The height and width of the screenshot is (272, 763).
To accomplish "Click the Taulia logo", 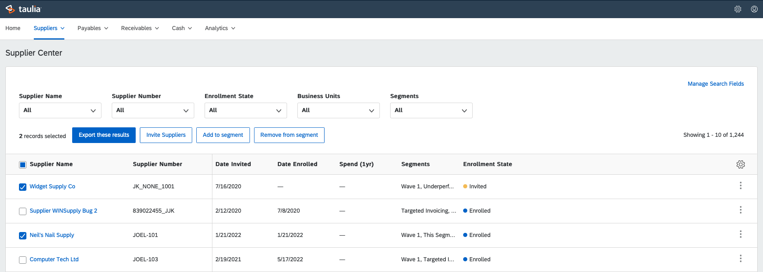I will [24, 9].
